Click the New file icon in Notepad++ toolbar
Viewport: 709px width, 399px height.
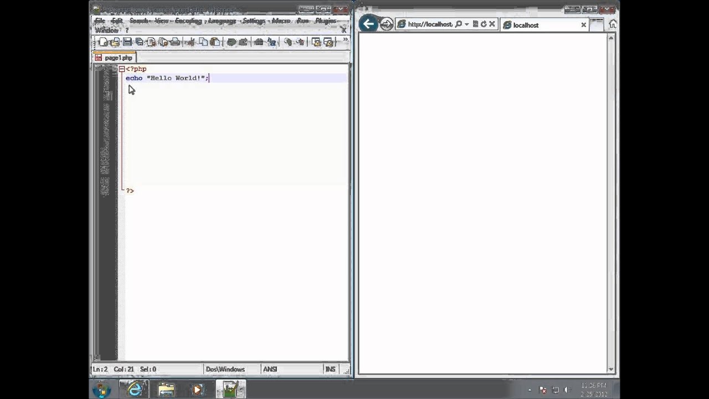(x=103, y=42)
